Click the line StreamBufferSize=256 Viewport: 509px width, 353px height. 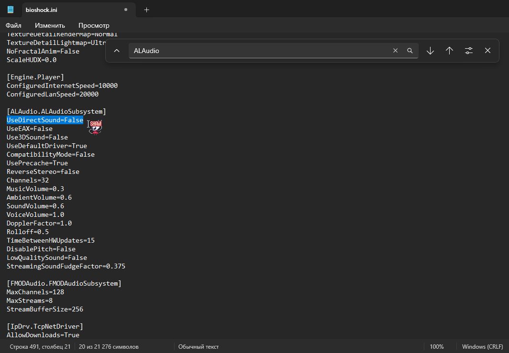click(x=45, y=309)
